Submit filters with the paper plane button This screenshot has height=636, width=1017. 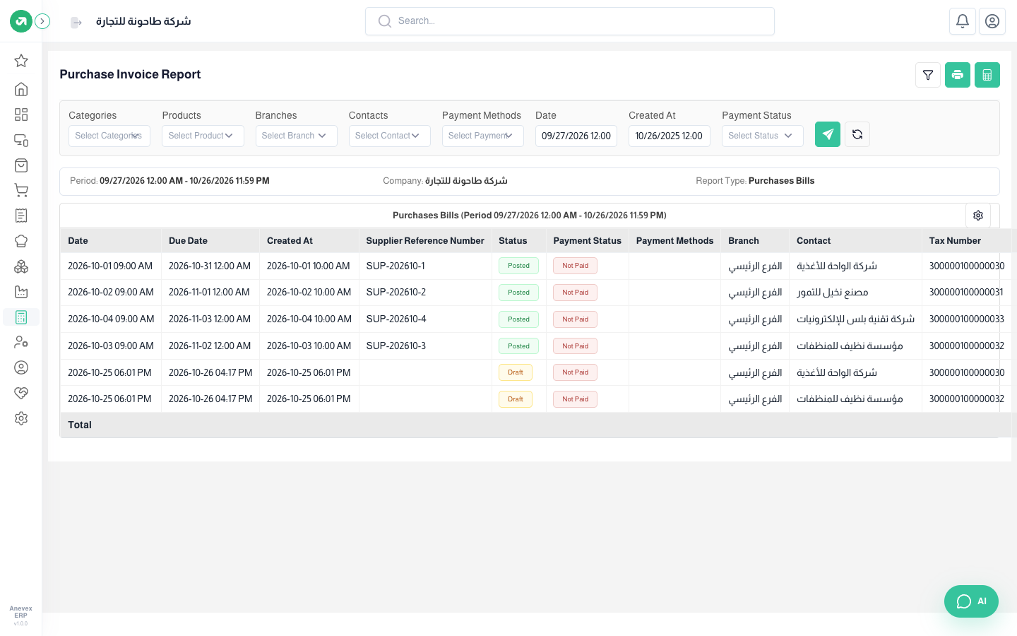point(828,134)
